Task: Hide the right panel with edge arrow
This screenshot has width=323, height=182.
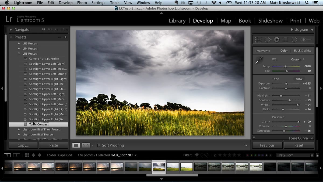Action: tap(321, 88)
